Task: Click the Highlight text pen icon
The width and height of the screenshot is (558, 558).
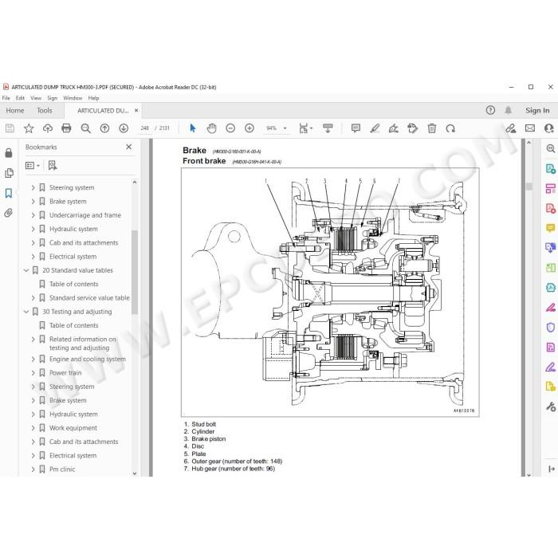Action: coord(375,128)
